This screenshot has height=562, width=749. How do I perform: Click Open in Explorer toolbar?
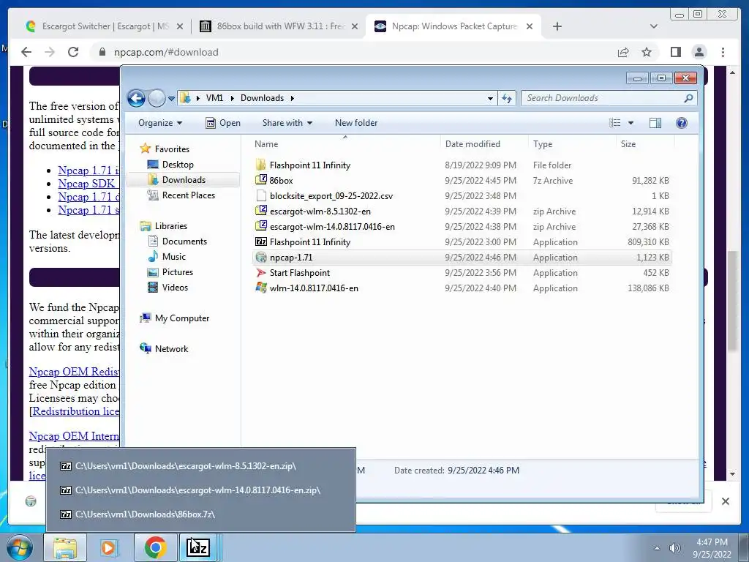click(223, 123)
